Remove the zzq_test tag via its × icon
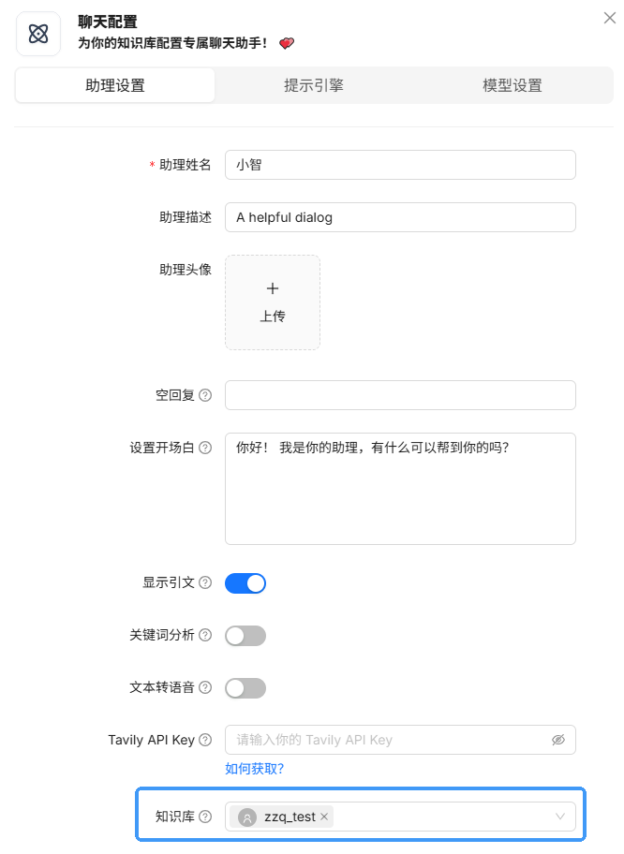This screenshot has height=854, width=624. (323, 816)
